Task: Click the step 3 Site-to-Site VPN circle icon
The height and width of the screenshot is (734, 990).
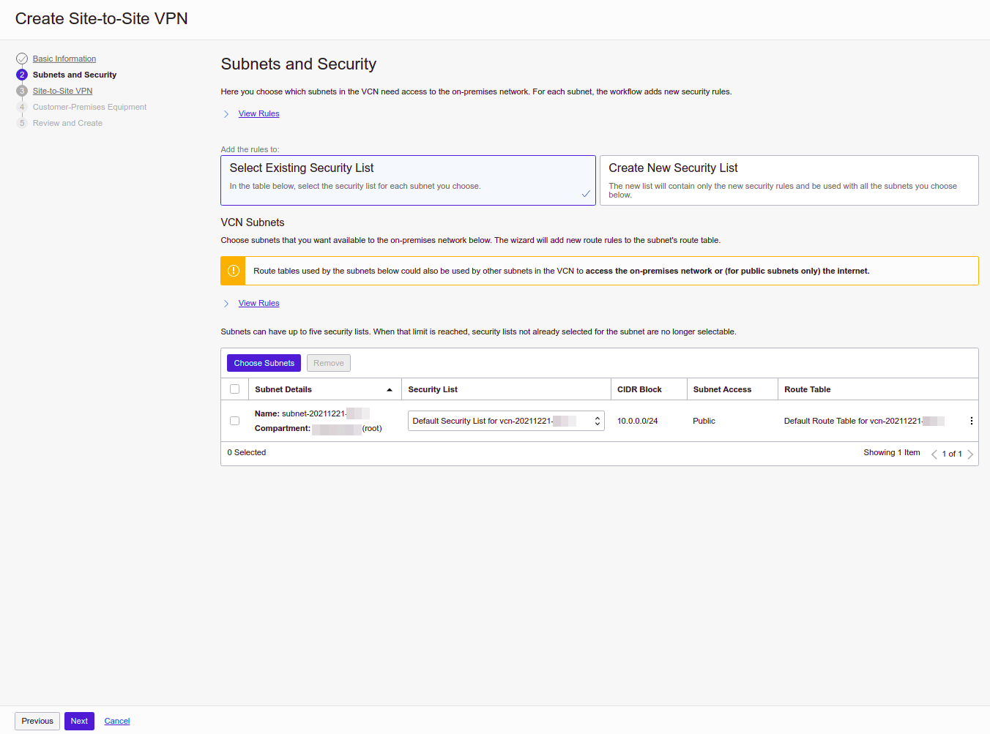Action: coord(22,91)
